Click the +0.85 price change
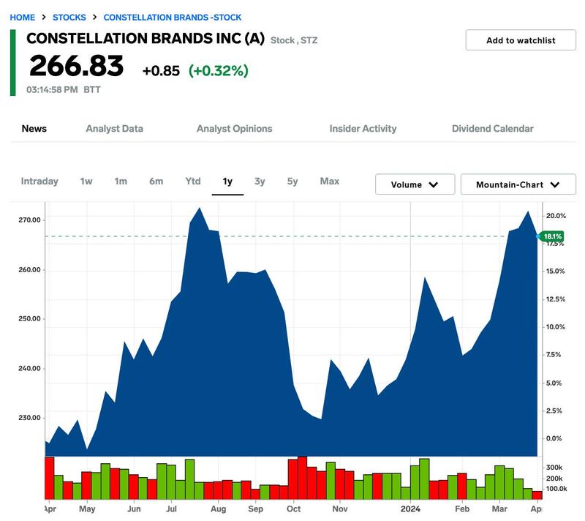The height and width of the screenshot is (521, 585). [161, 71]
